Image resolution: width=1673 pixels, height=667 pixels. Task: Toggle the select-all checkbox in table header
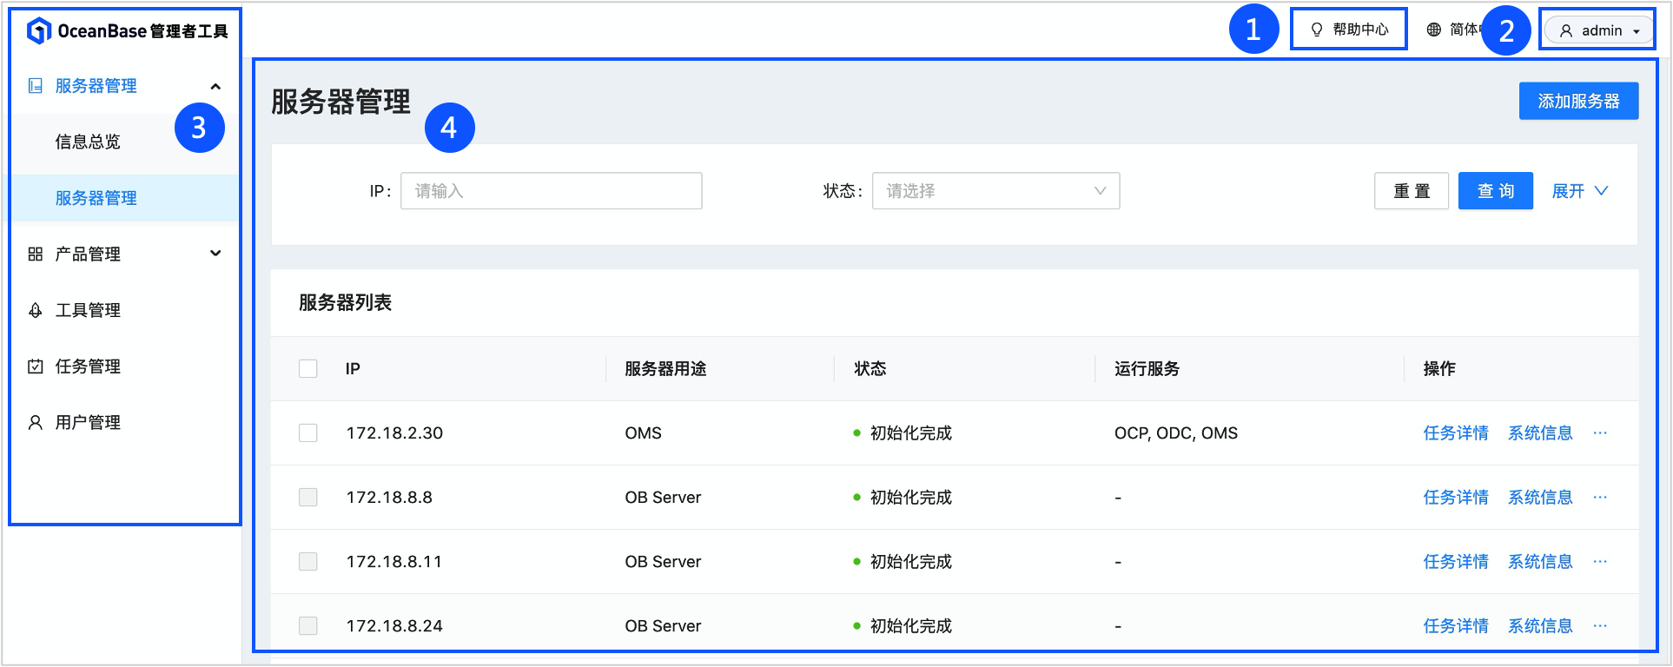coord(308,368)
